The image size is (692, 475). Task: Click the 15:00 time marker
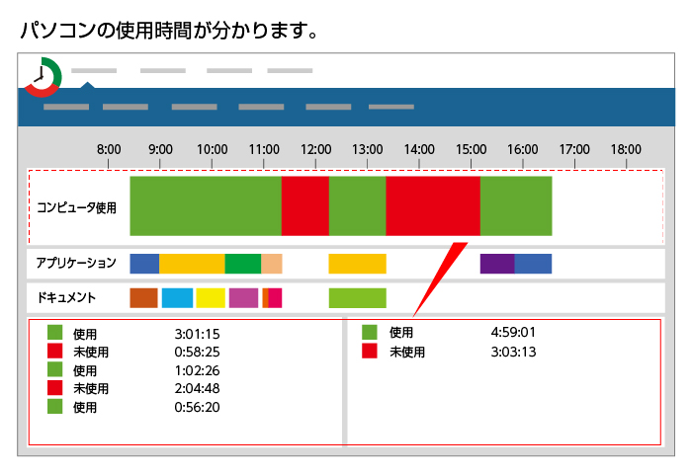pyautogui.click(x=471, y=149)
